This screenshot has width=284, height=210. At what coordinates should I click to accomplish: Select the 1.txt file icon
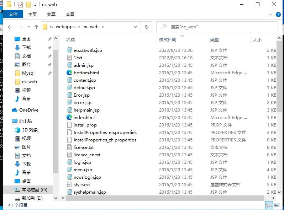click(69, 58)
